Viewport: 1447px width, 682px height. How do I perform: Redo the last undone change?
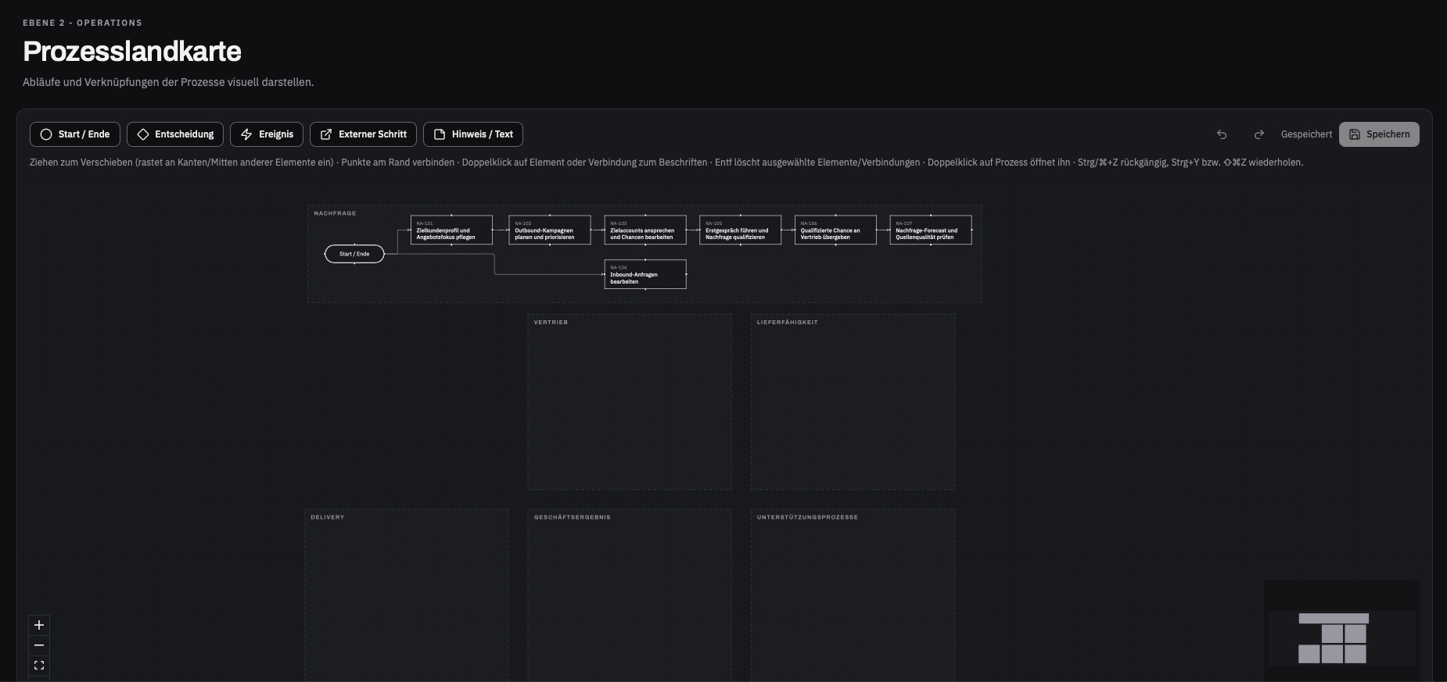point(1258,134)
